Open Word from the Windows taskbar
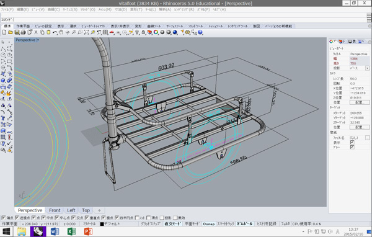 point(55,231)
